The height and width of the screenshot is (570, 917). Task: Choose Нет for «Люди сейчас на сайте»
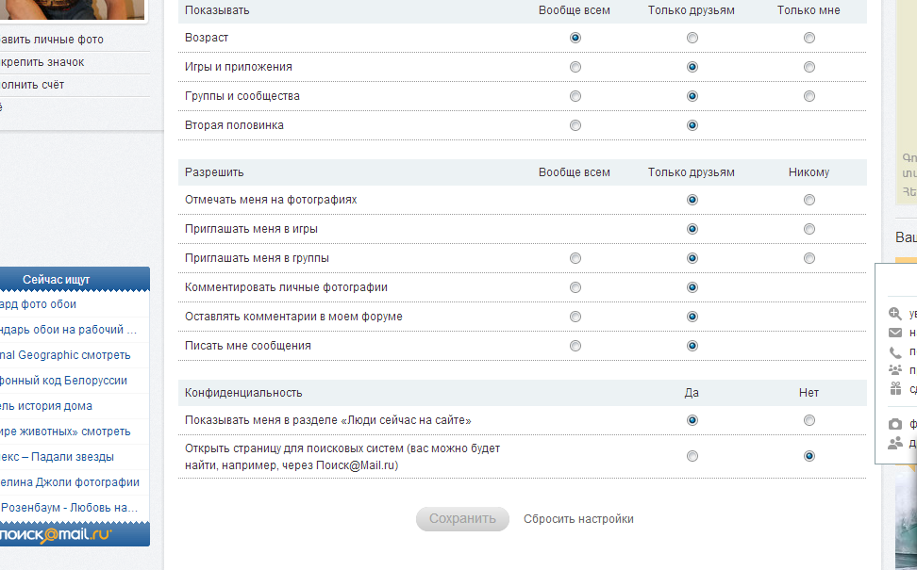809,420
